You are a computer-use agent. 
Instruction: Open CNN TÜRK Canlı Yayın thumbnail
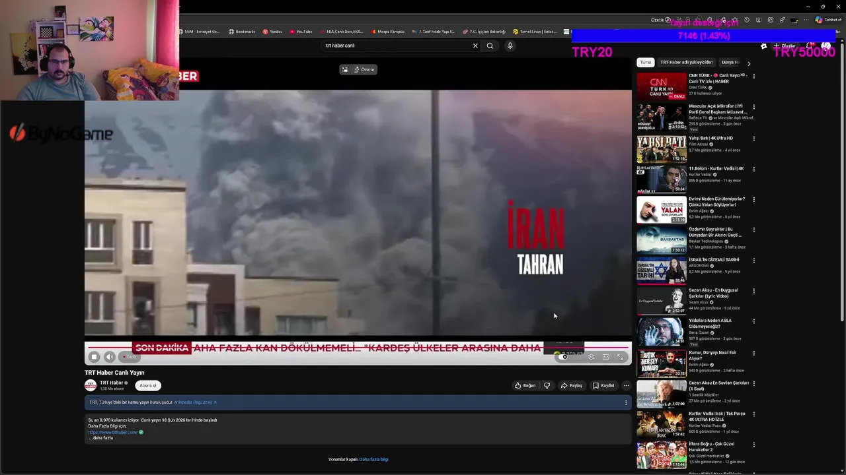click(x=661, y=86)
